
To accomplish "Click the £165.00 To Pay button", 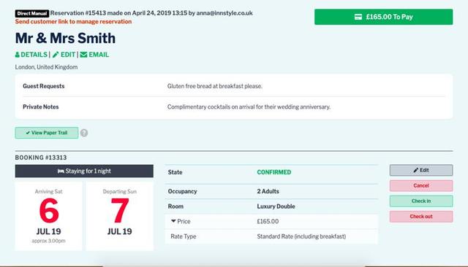I will 383,17.
